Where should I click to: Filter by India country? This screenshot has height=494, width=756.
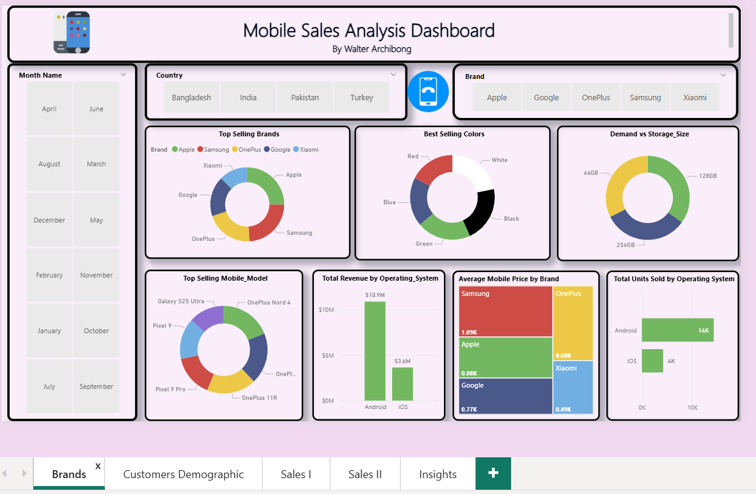249,97
